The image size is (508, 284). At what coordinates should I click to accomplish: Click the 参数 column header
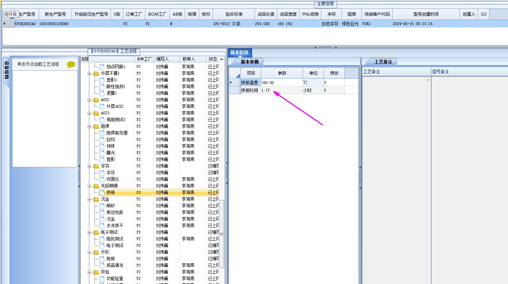point(282,73)
